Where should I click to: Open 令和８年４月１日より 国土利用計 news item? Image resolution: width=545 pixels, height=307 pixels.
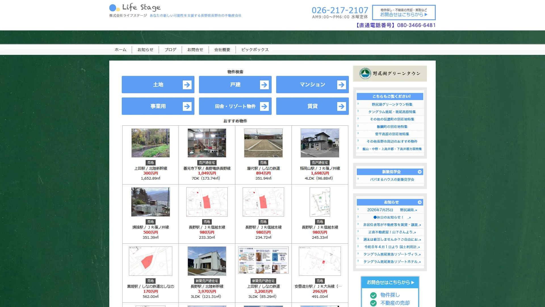click(x=392, y=247)
